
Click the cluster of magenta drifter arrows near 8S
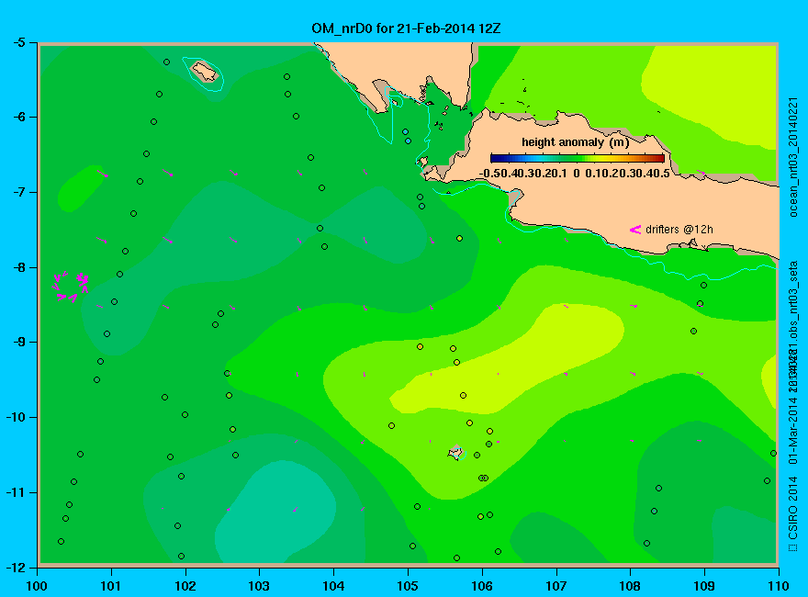[x=71, y=287]
